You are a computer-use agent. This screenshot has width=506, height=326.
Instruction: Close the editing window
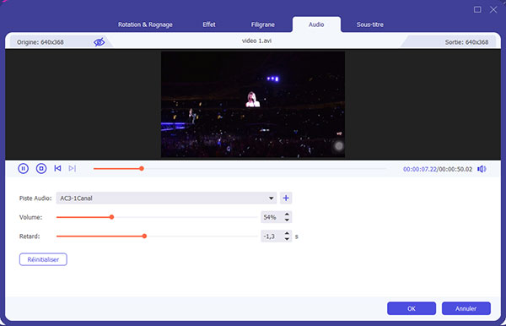click(493, 9)
